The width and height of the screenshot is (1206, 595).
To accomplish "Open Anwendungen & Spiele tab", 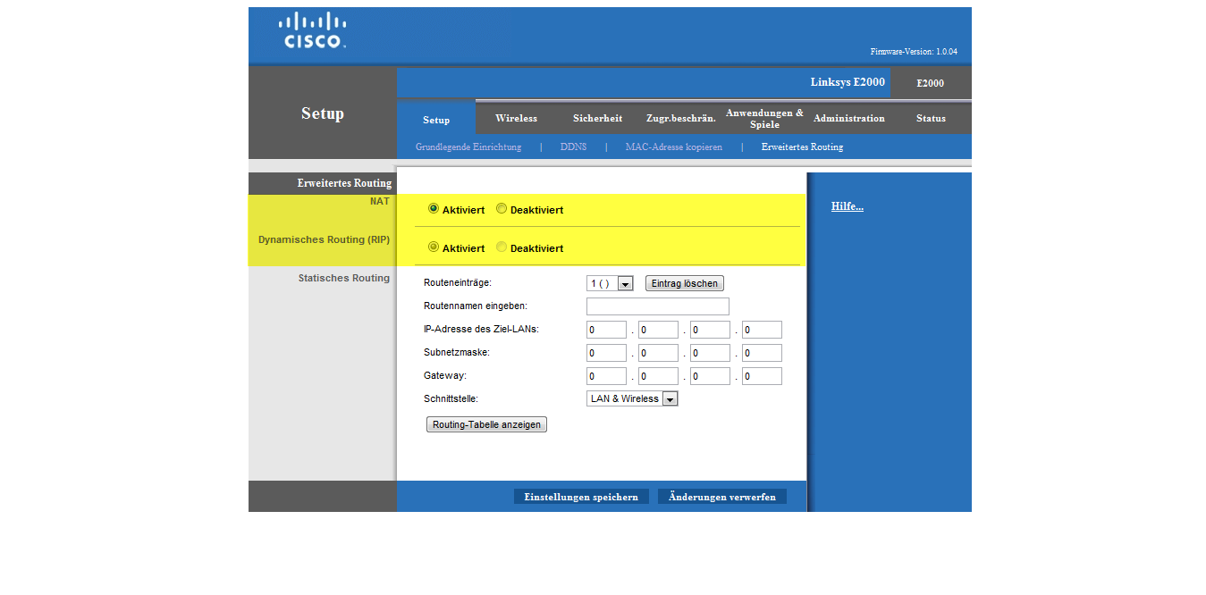I will coord(764,118).
